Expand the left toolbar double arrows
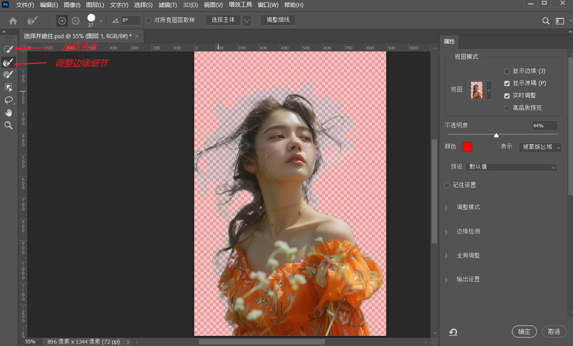Viewport: 573px width, 346px height. [x=4, y=32]
